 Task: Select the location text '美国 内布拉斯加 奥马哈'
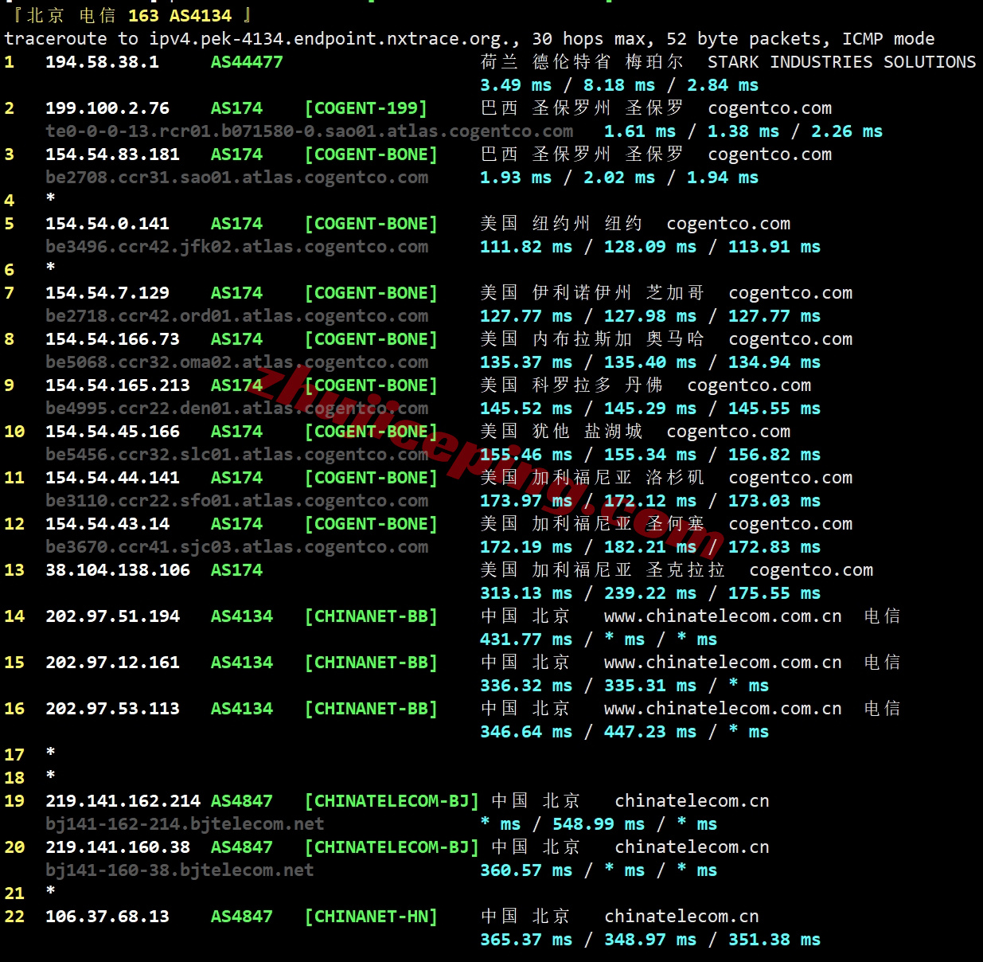click(592, 338)
